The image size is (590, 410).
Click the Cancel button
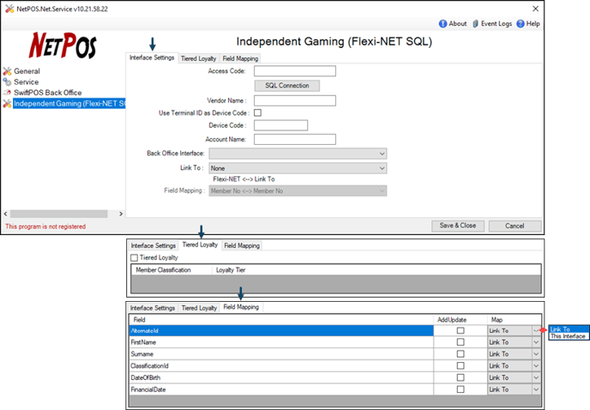point(515,226)
